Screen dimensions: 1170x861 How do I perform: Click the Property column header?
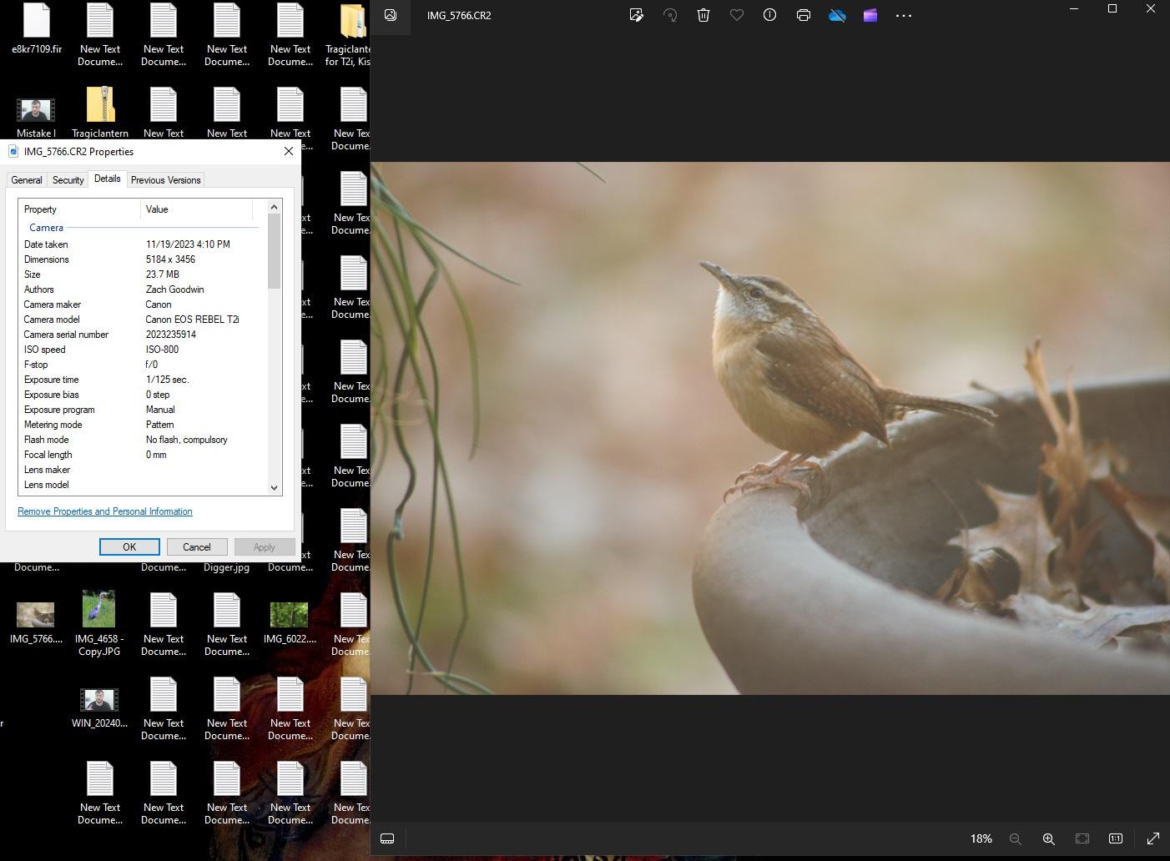coord(79,209)
